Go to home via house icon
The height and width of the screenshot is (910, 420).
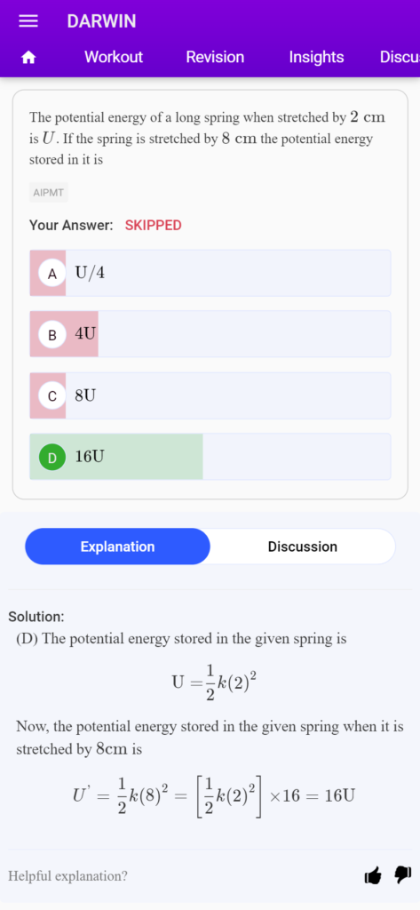point(28,57)
